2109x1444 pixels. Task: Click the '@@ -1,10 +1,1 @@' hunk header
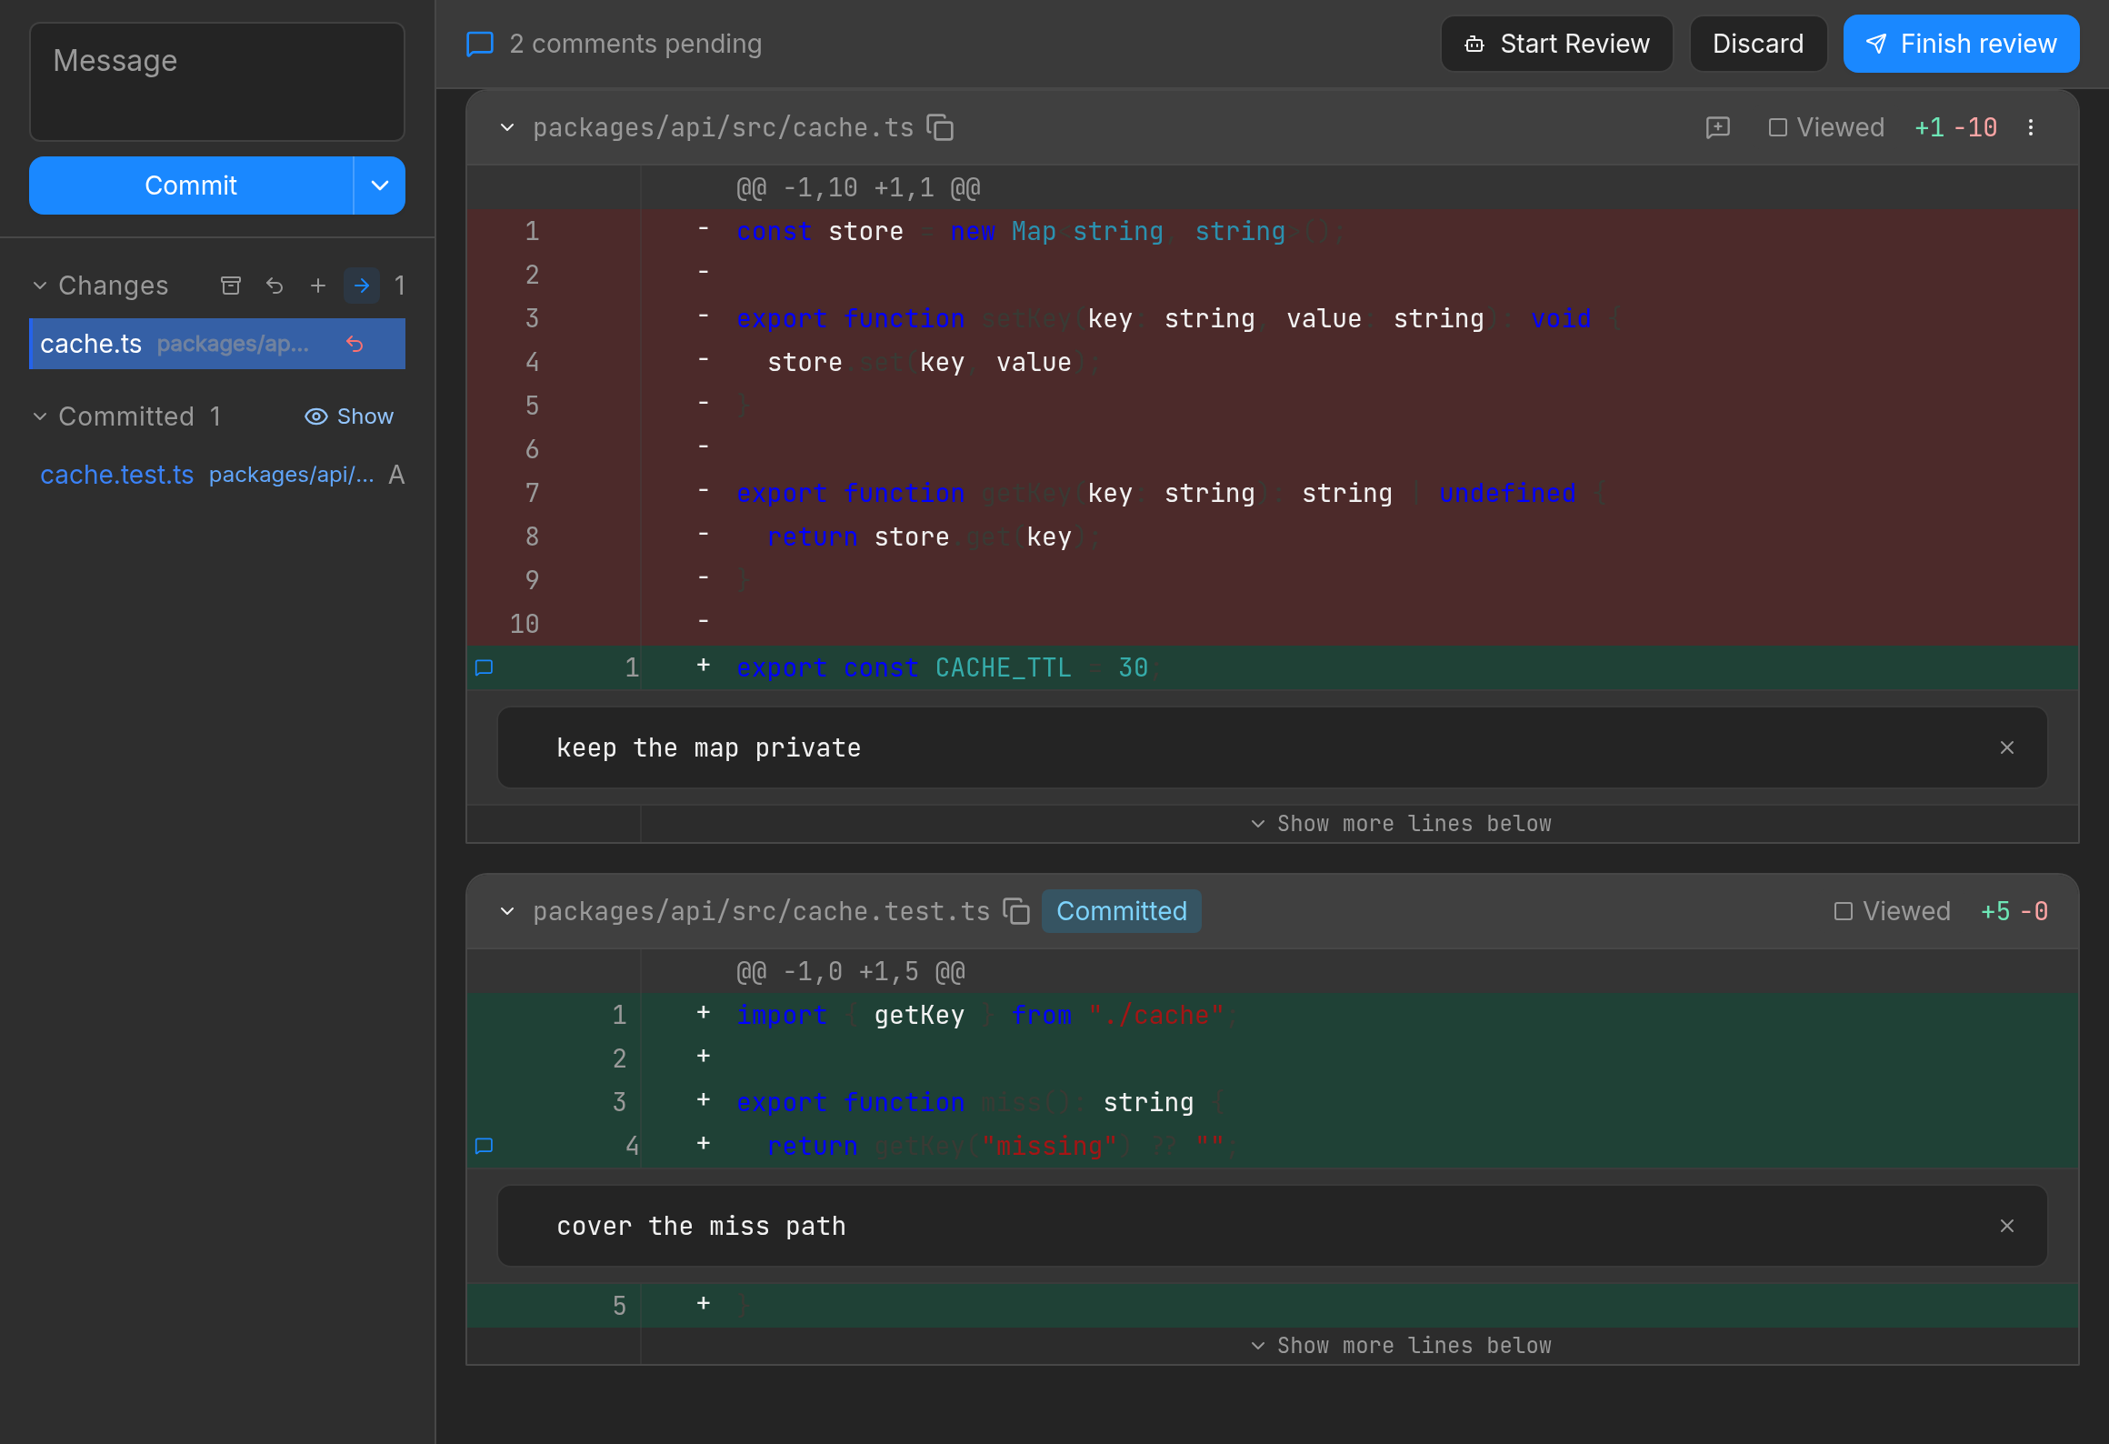pos(858,187)
